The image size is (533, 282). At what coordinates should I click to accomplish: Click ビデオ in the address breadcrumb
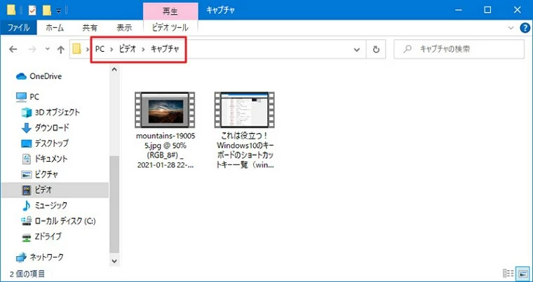click(x=128, y=50)
